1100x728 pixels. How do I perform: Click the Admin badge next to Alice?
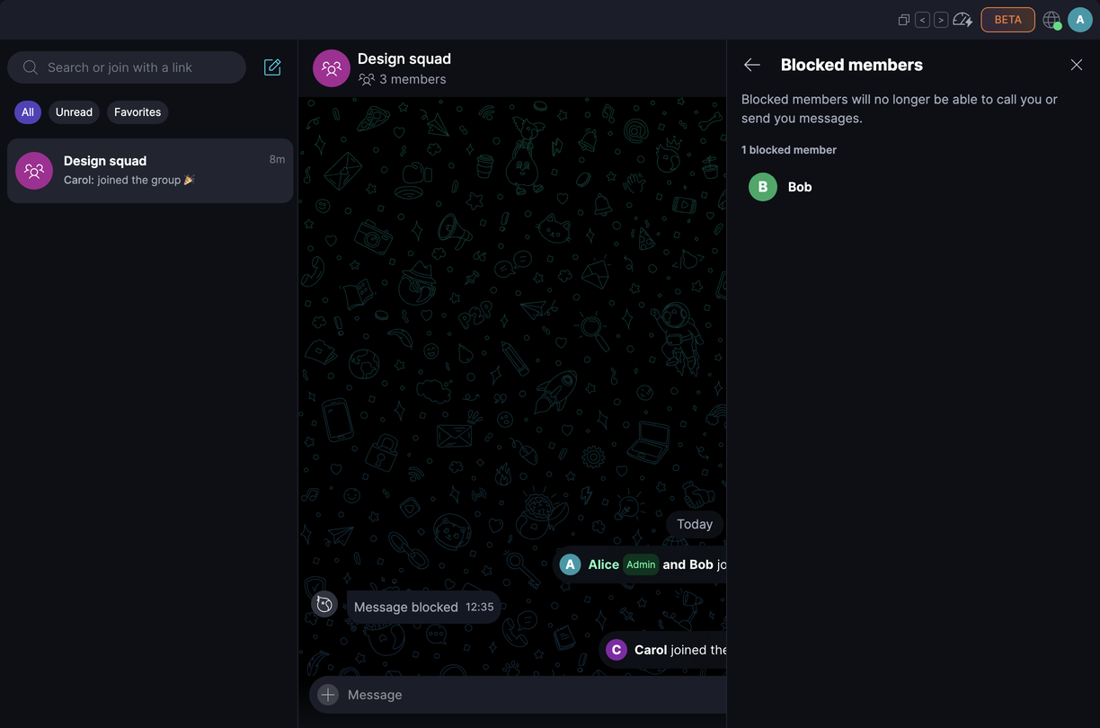click(641, 564)
